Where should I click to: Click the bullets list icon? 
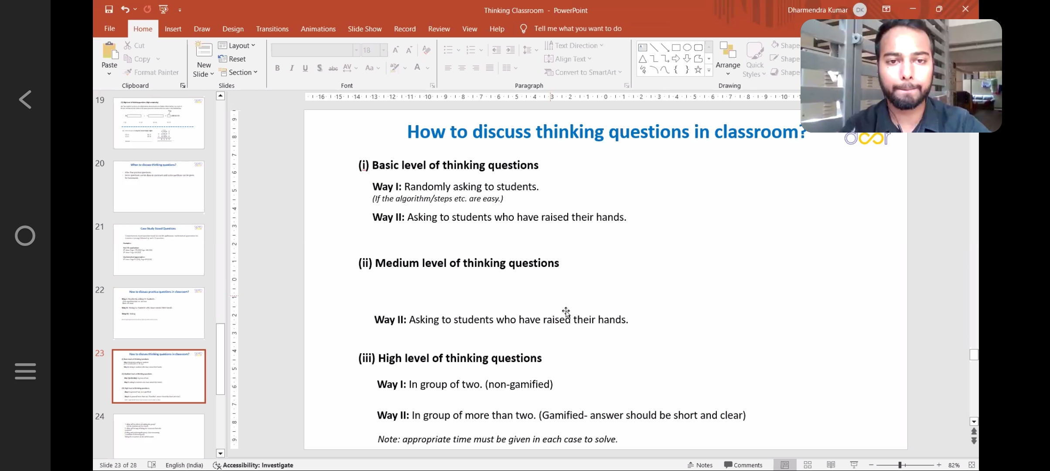[x=448, y=50]
